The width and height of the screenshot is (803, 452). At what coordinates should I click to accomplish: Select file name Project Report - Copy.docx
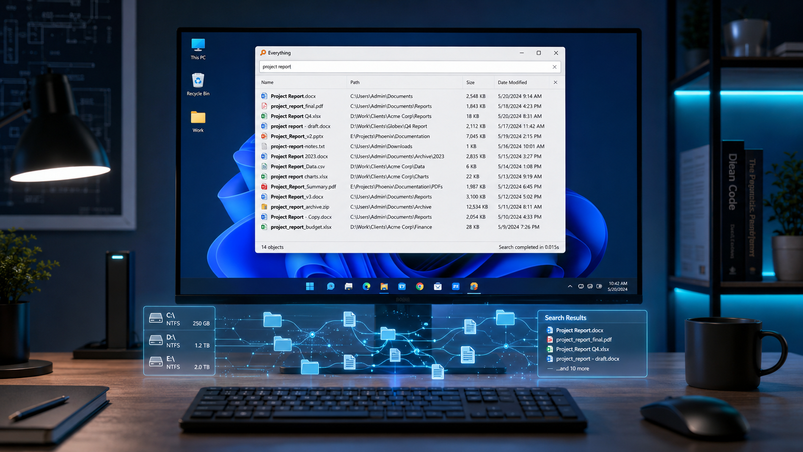pos(301,217)
